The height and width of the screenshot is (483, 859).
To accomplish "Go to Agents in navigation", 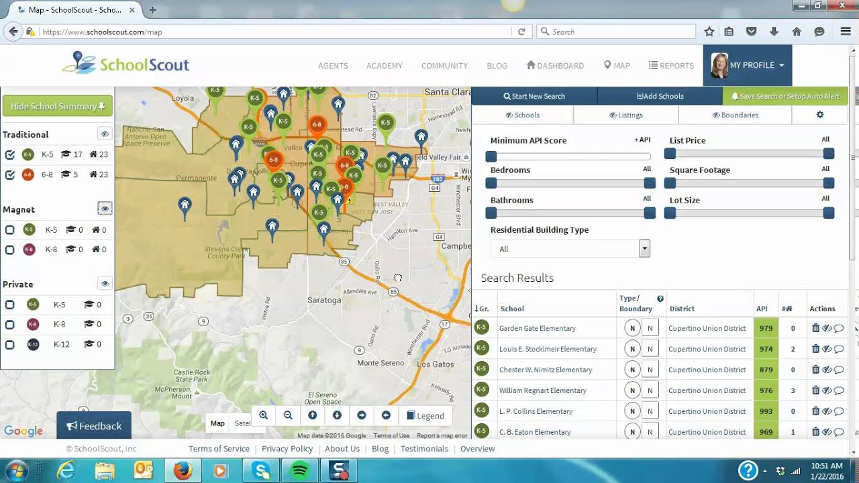I will (x=333, y=66).
